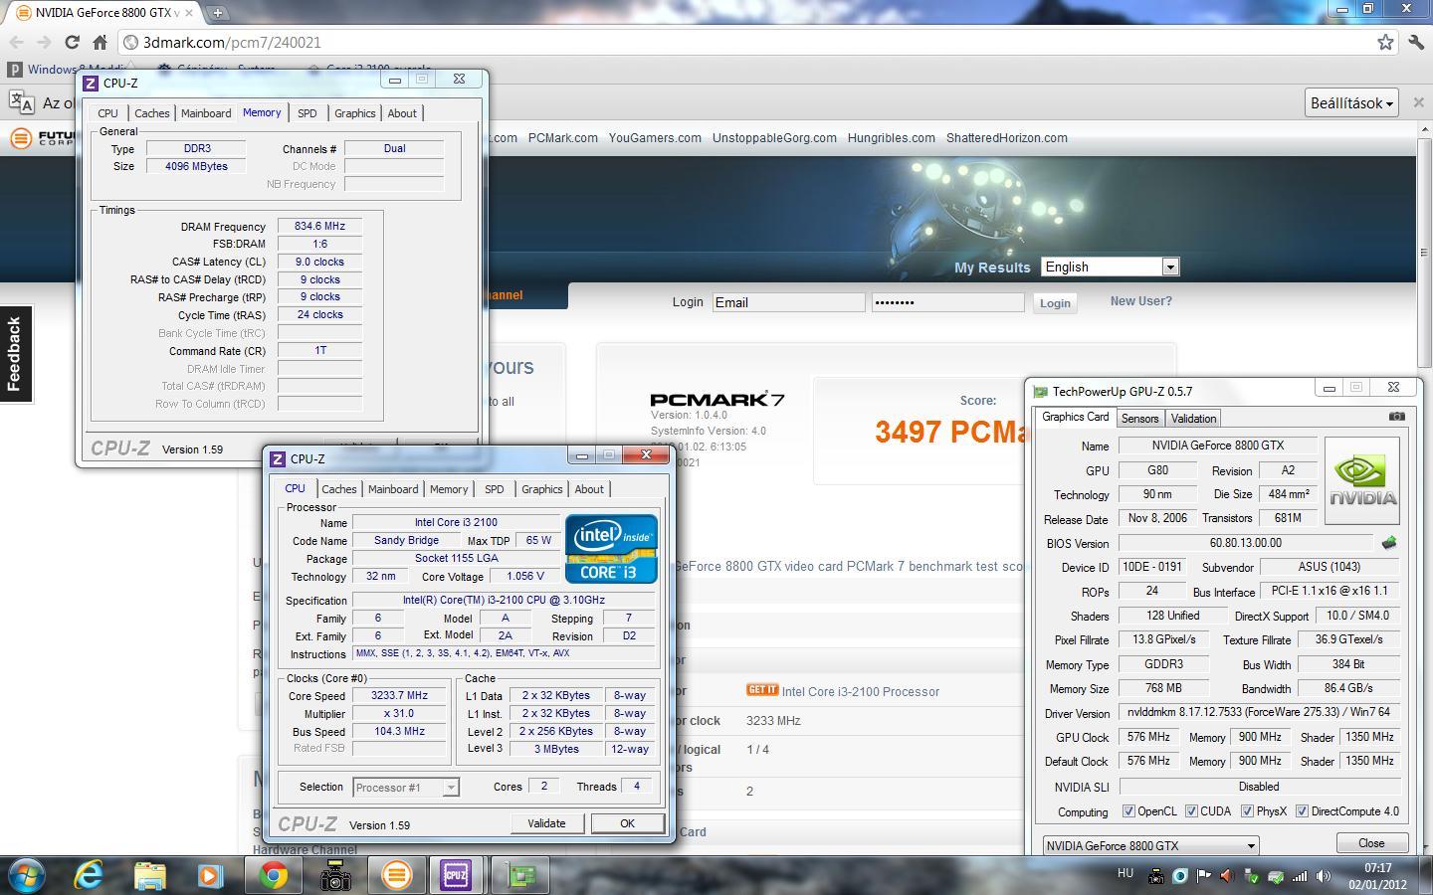Click the orange Futuremark taskbar icon

[396, 875]
